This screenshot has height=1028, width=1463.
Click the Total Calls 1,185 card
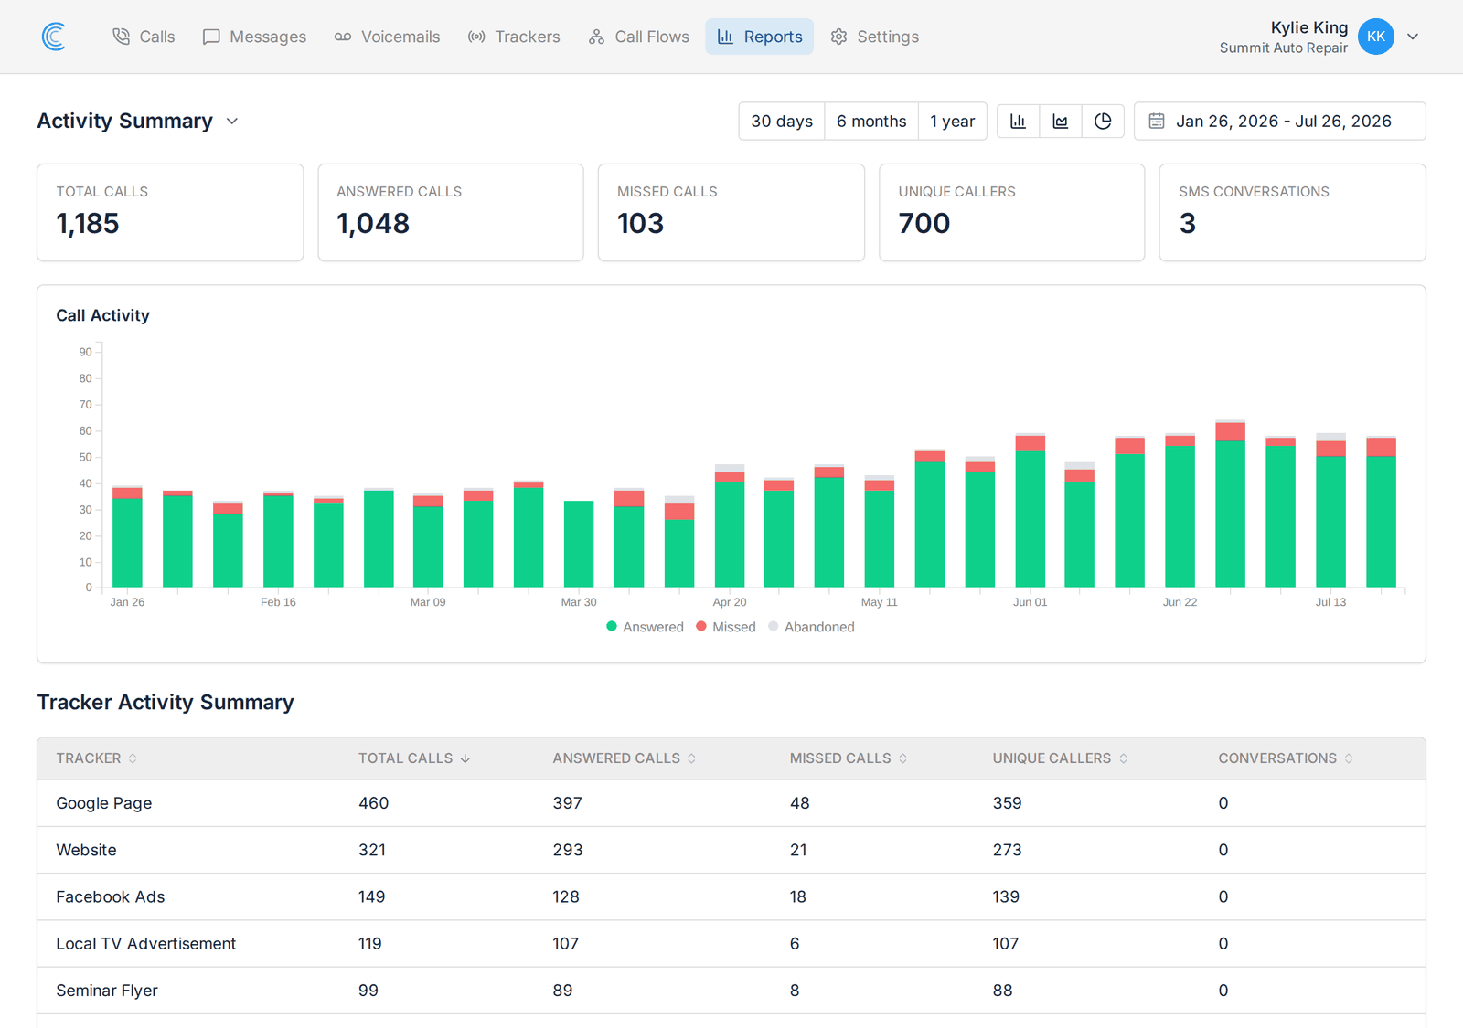click(170, 213)
